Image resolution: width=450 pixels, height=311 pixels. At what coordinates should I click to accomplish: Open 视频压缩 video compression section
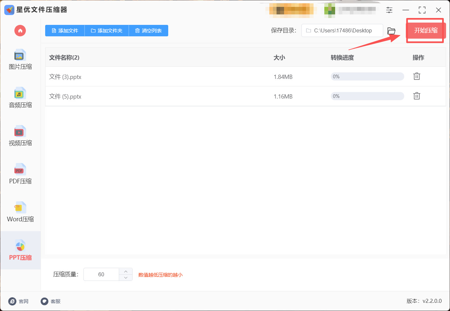click(x=20, y=136)
